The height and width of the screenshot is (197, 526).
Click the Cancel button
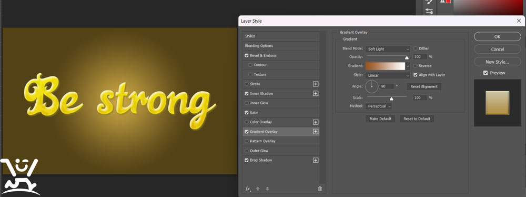498,50
